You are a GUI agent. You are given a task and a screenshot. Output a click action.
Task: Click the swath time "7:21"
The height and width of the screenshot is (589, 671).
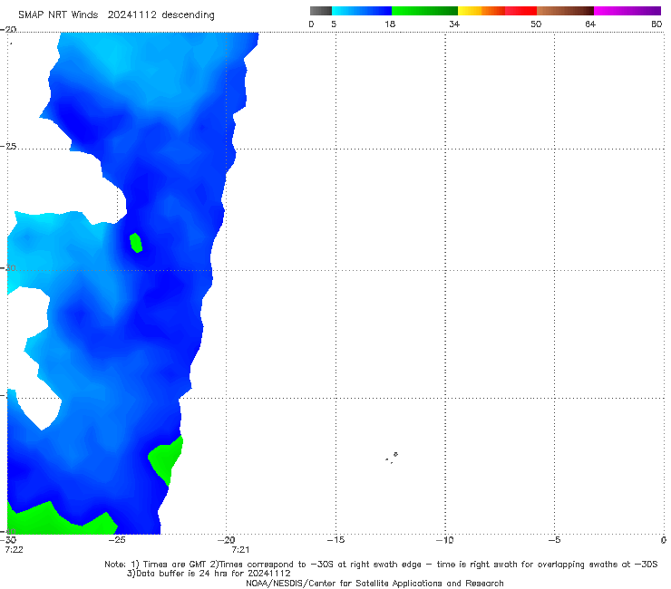pos(240,550)
